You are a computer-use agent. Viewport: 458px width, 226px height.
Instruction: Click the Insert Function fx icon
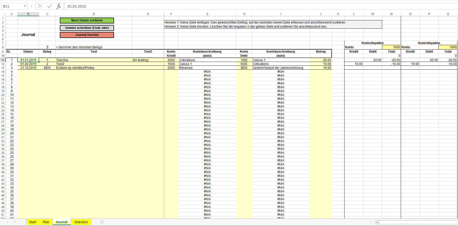click(59, 6)
